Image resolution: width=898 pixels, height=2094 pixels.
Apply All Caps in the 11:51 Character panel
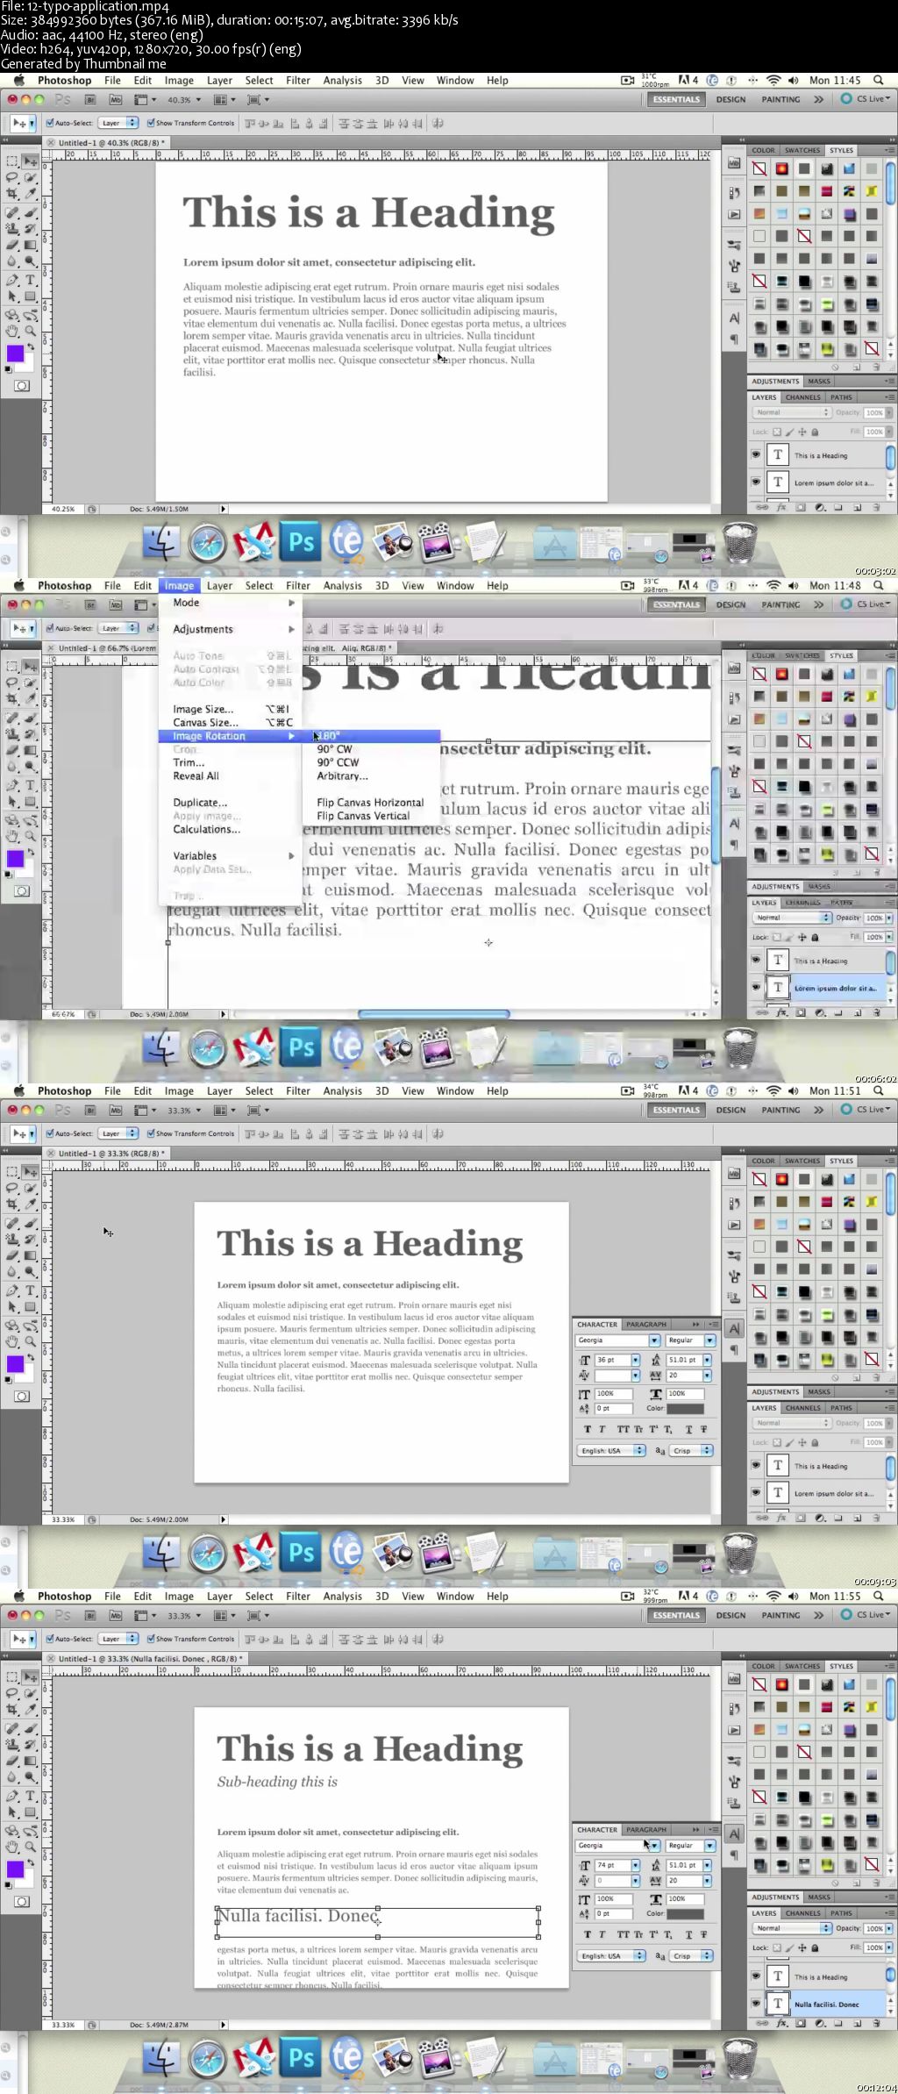[624, 1429]
